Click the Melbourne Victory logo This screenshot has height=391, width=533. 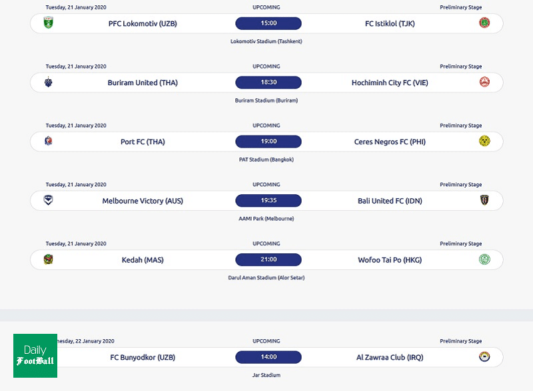point(48,200)
